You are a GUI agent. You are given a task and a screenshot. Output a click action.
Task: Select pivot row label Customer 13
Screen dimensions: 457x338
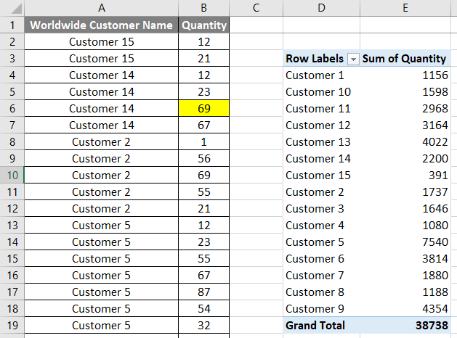click(321, 142)
